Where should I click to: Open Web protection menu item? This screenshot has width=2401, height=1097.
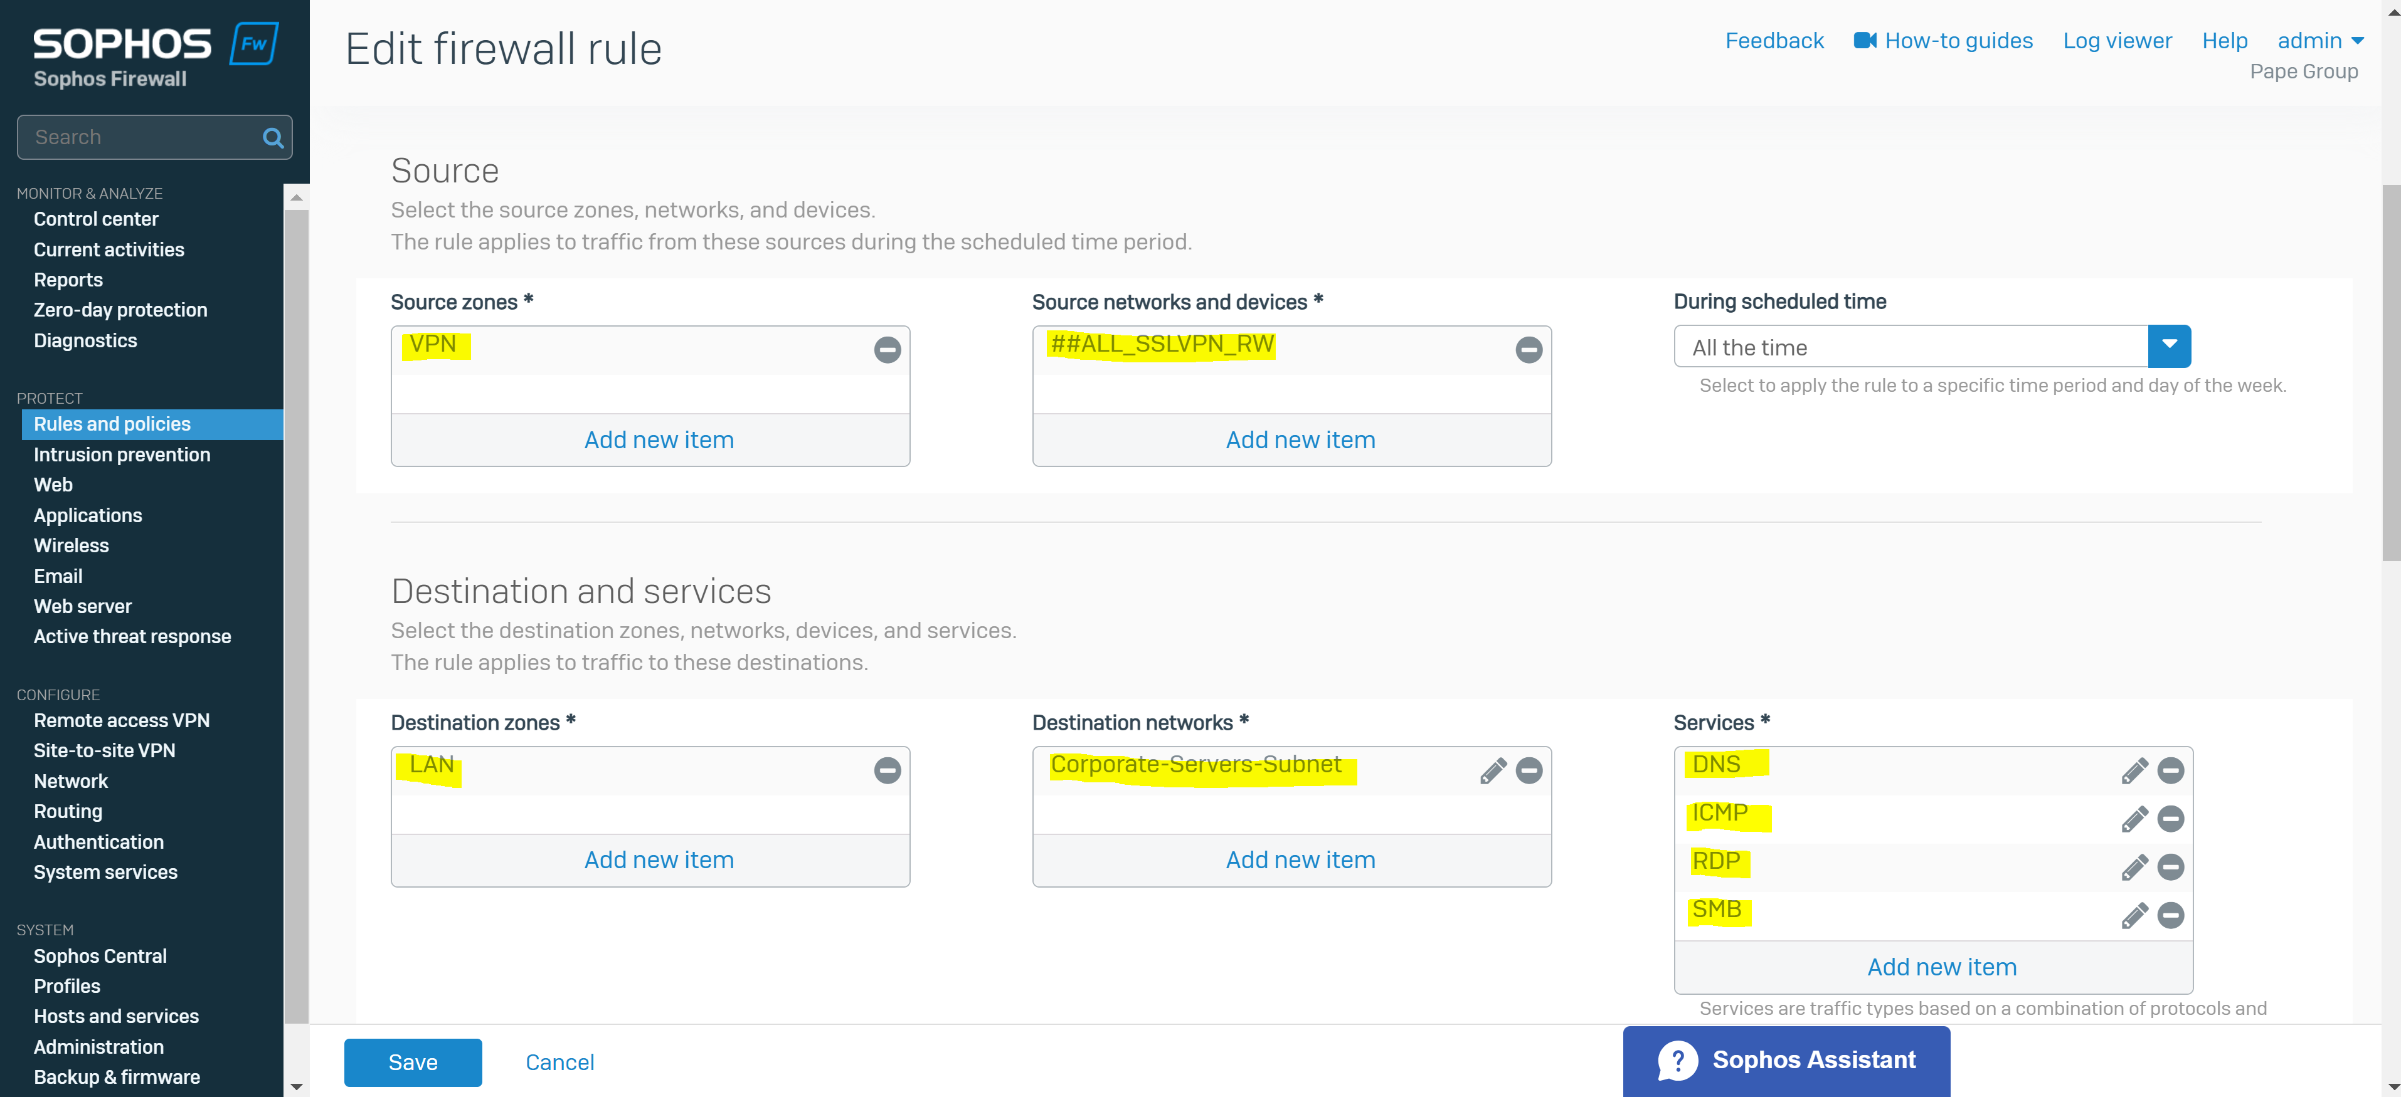click(53, 484)
